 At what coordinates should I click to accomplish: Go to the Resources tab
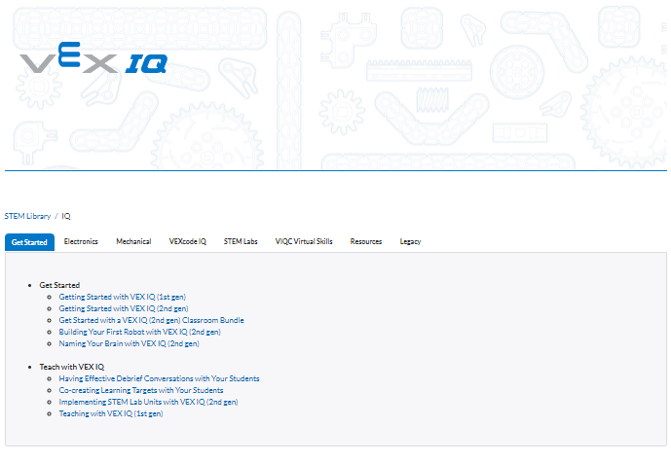(366, 241)
